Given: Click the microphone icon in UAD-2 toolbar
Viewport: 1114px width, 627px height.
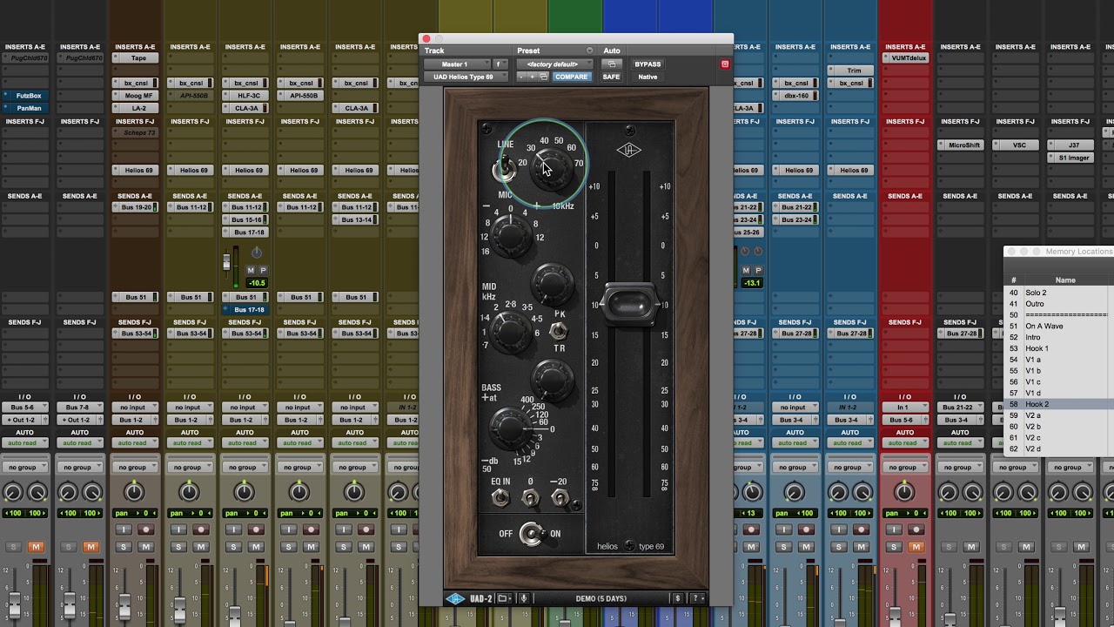Looking at the screenshot, I should point(524,598).
